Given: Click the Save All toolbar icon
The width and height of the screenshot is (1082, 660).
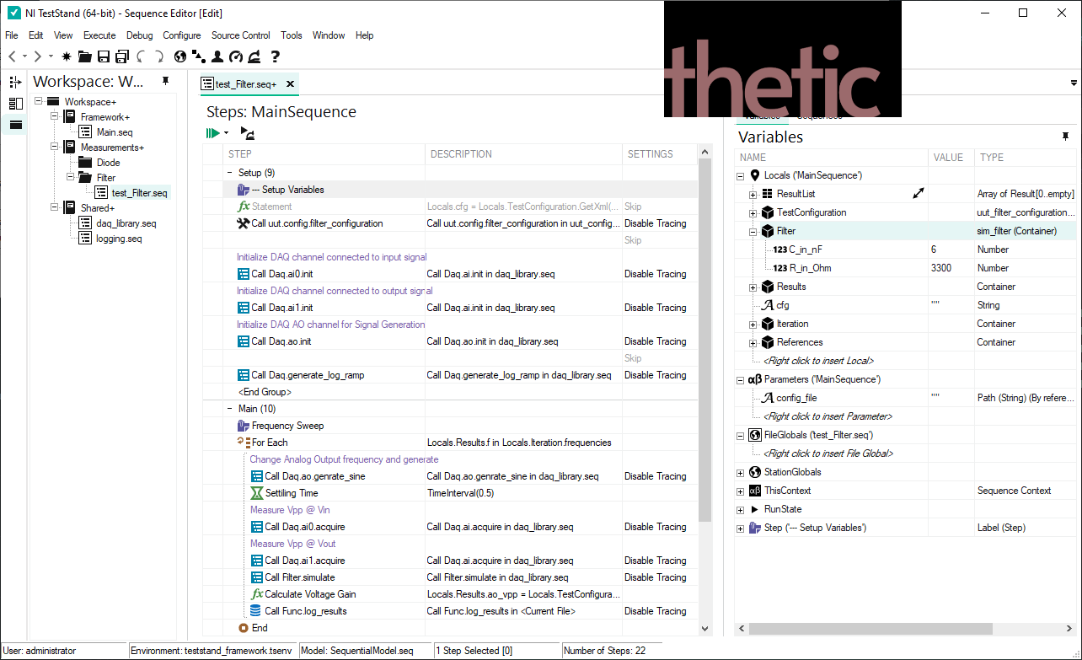Looking at the screenshot, I should click(122, 56).
